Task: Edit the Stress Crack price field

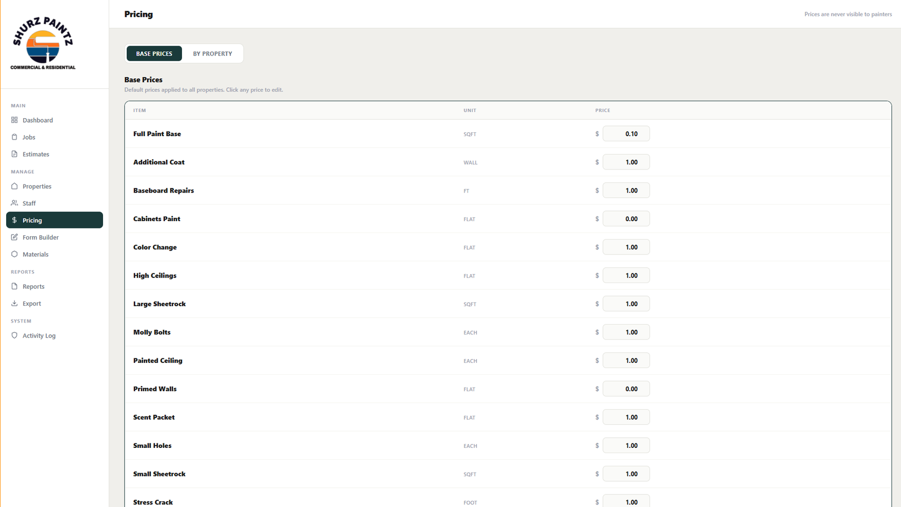Action: pyautogui.click(x=626, y=501)
